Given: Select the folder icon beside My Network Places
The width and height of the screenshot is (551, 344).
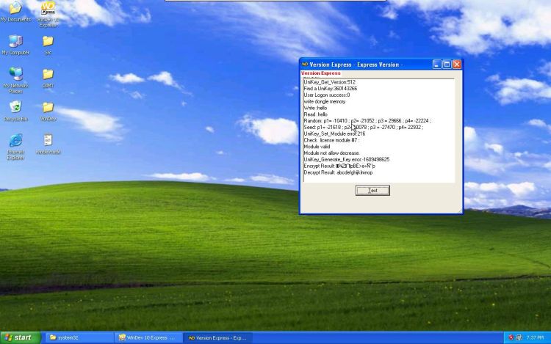Looking at the screenshot, I should tap(48, 78).
